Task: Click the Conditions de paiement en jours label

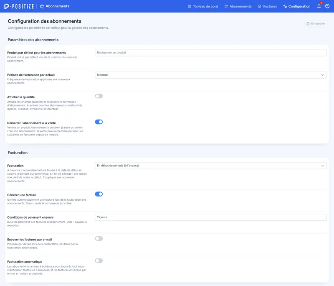Action: [30, 217]
